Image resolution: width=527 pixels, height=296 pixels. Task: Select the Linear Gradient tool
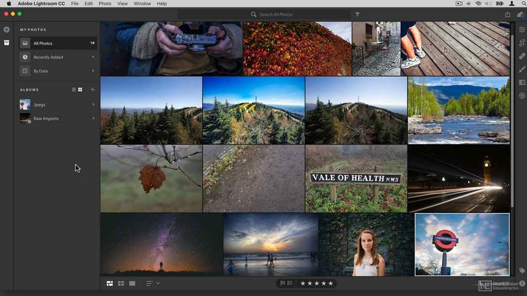[522, 82]
